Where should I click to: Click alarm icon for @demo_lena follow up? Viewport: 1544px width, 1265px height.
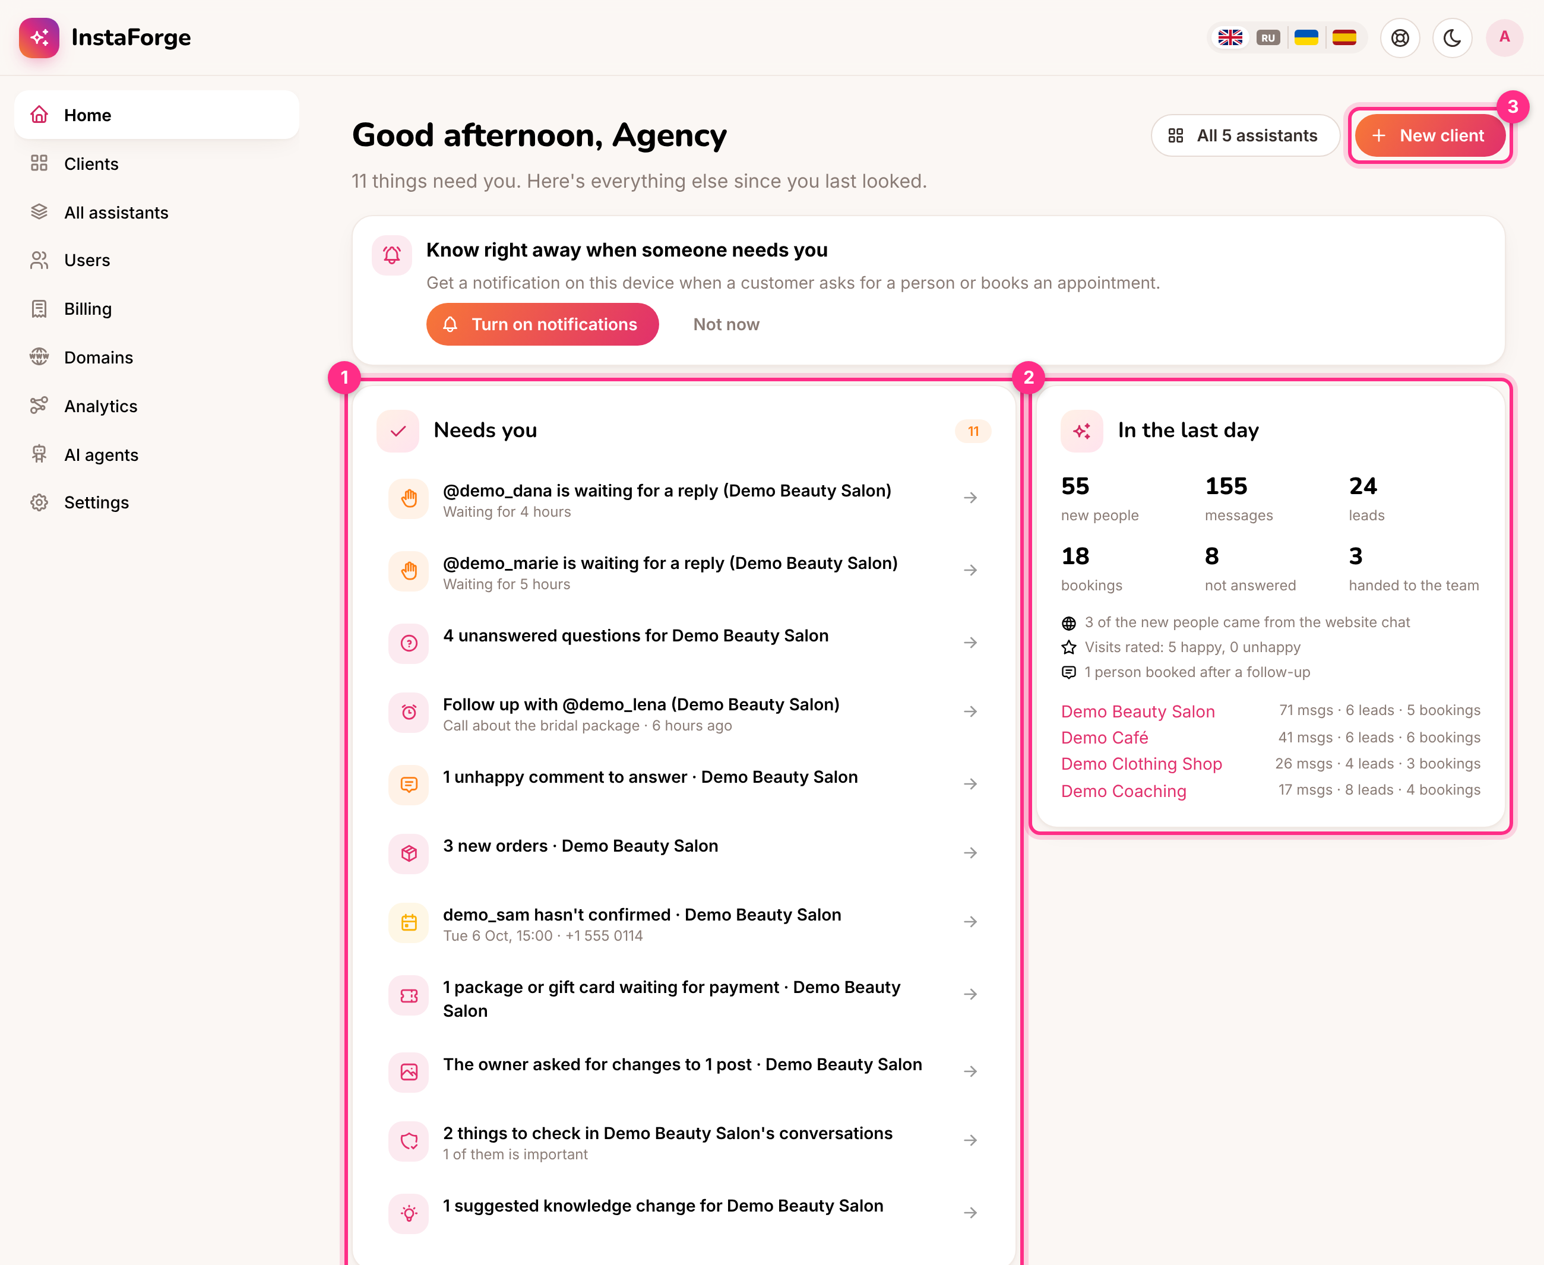pos(409,712)
